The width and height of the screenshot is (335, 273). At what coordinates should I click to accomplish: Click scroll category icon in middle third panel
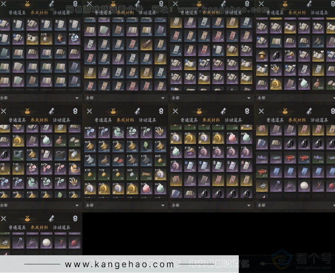click(223, 111)
